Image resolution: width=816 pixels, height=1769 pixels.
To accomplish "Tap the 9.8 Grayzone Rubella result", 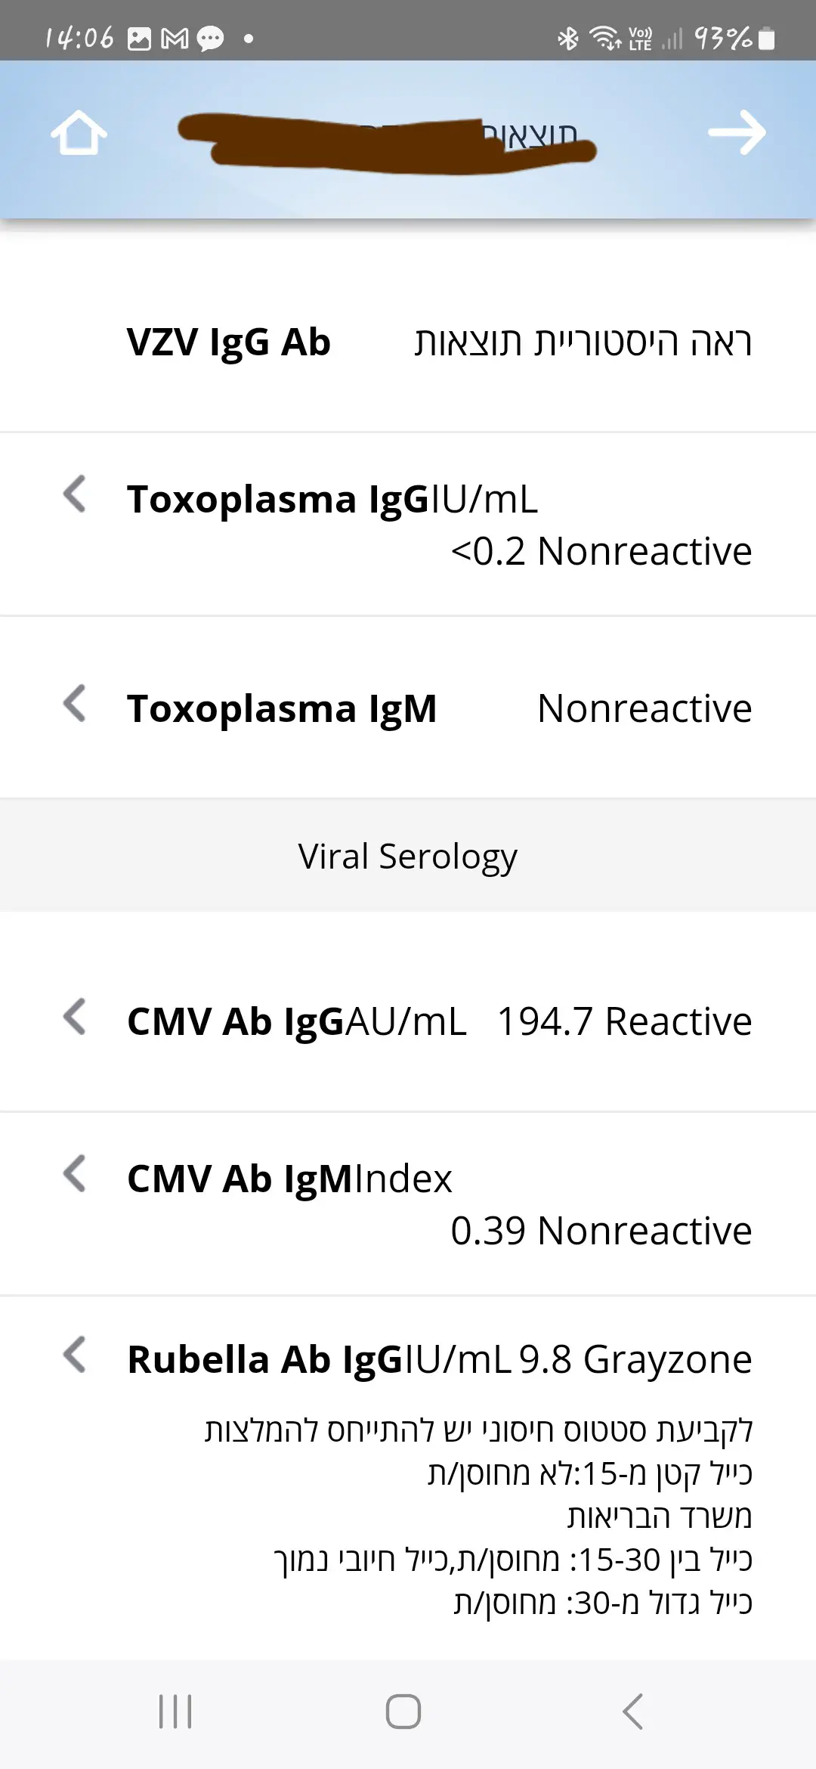I will (x=635, y=1359).
